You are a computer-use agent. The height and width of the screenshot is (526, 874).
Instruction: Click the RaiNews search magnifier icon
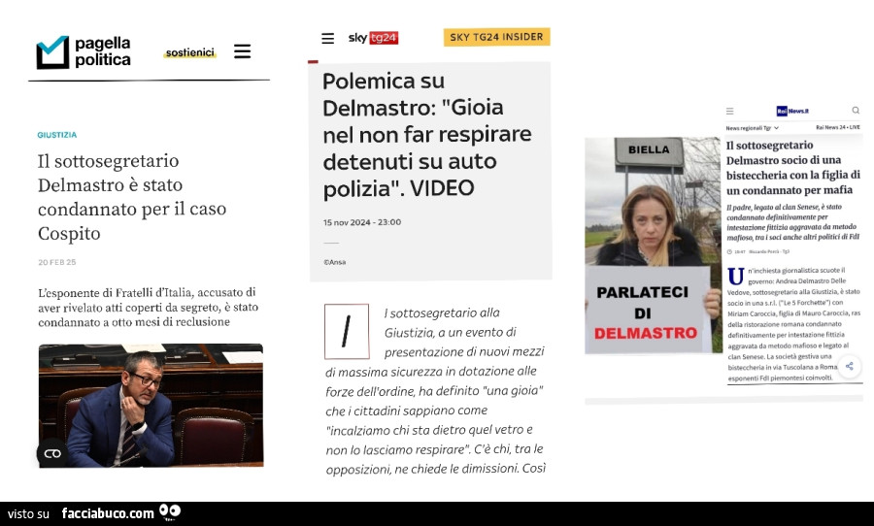856,111
